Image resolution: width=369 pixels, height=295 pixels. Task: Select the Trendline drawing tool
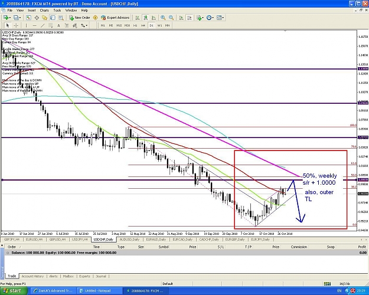click(x=43, y=25)
